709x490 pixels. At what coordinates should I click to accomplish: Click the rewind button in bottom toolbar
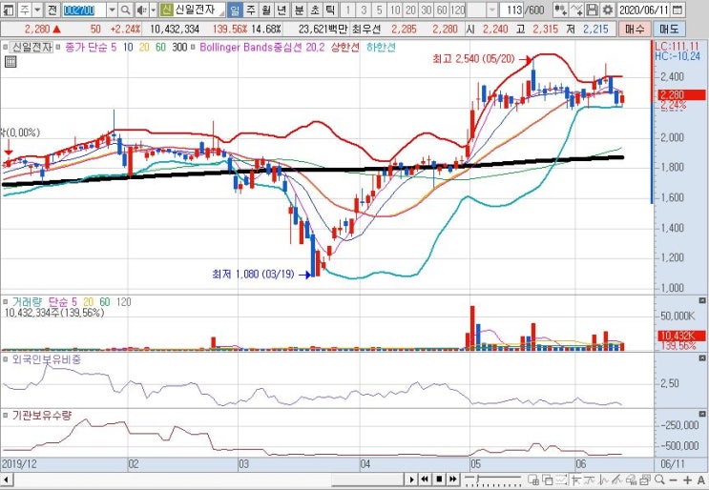tap(425, 480)
